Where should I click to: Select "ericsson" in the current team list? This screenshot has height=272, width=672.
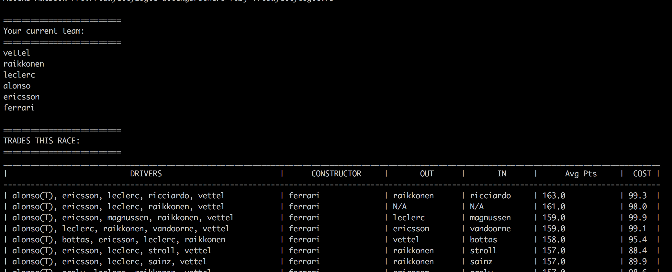click(x=21, y=97)
